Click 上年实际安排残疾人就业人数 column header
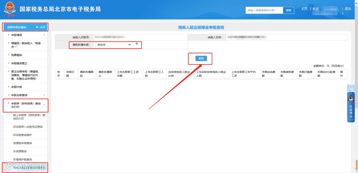 pos(211,74)
